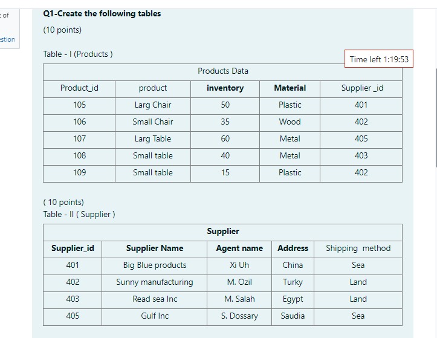The image size is (437, 338).
Task: Click the Product_id column header
Action: coord(79,88)
